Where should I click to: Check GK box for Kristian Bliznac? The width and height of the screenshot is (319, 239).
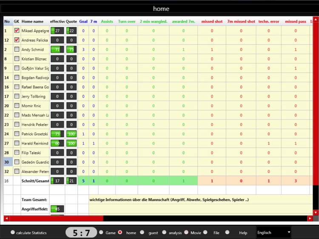click(17, 59)
